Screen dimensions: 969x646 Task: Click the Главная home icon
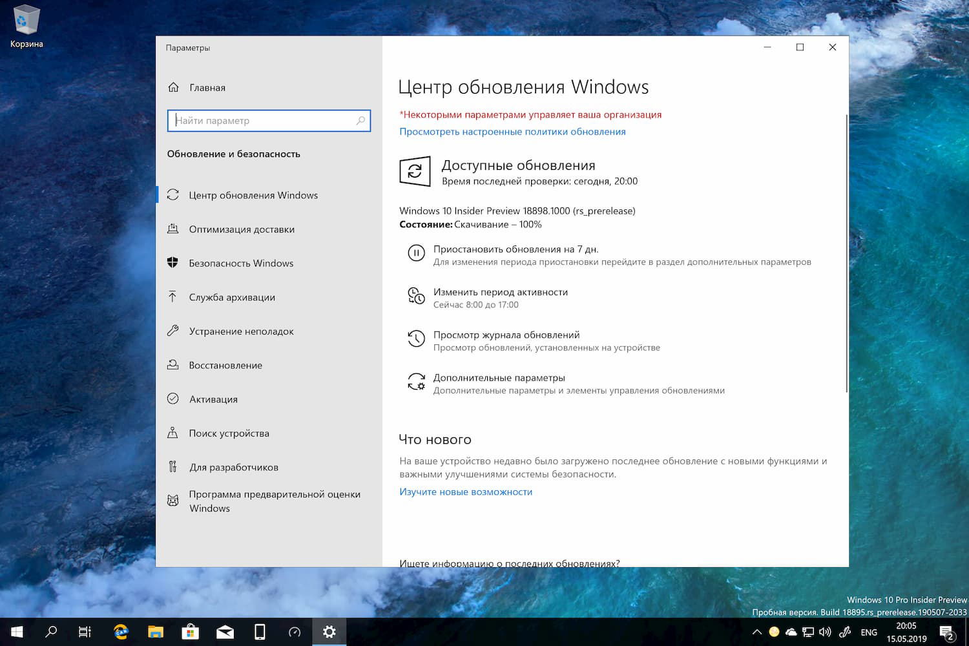(x=172, y=87)
